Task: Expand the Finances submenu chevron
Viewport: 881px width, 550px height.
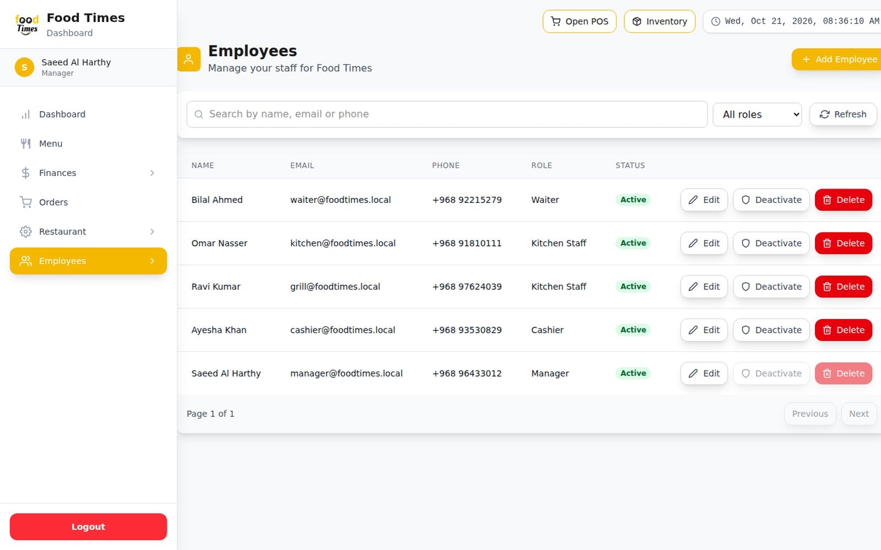Action: 152,173
